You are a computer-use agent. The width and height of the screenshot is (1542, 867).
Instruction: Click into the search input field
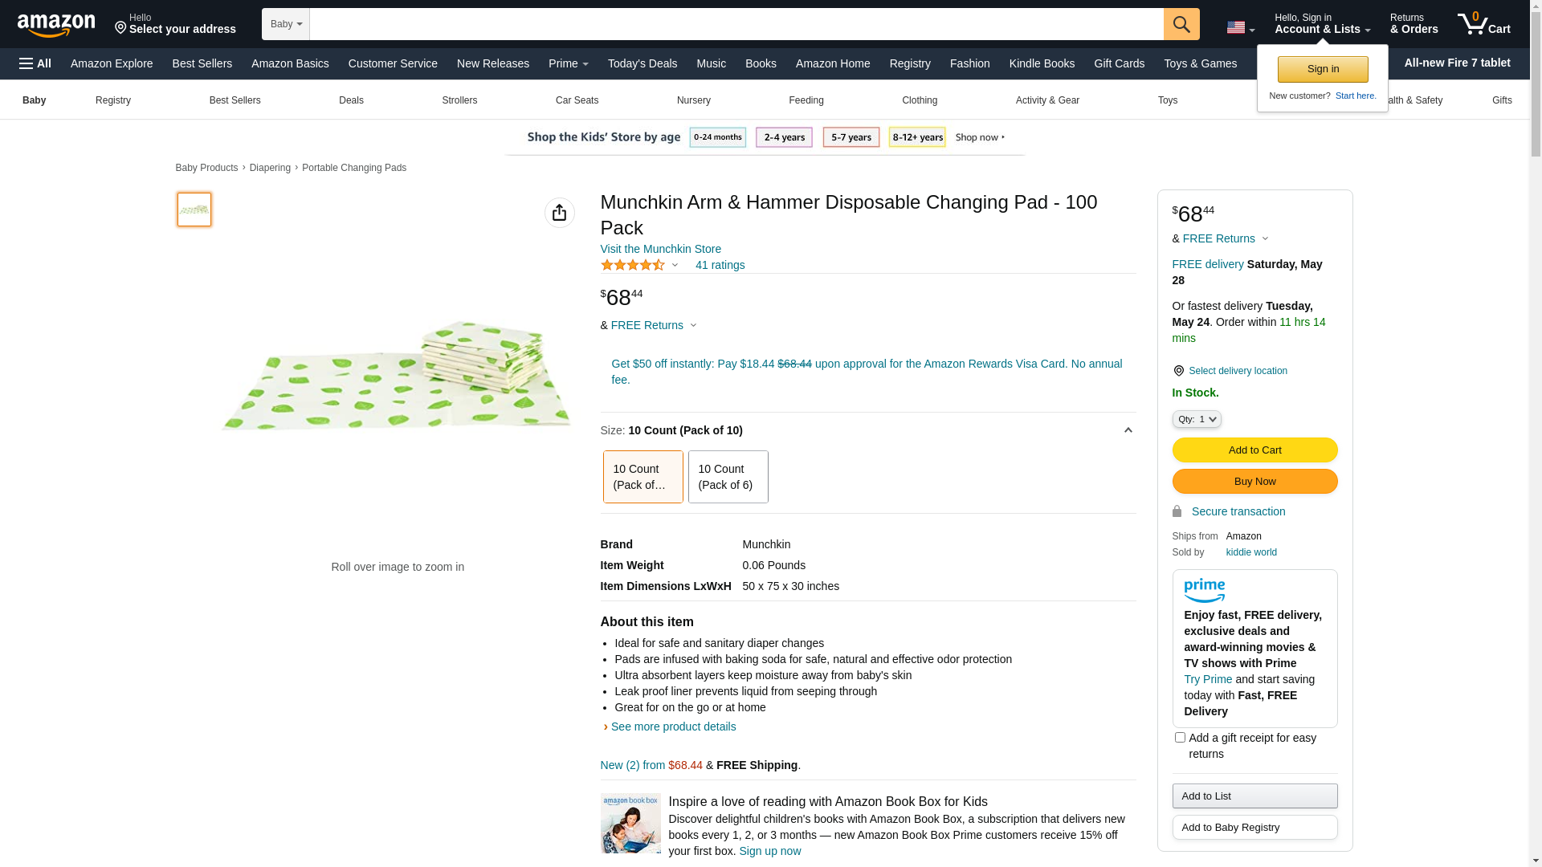(x=735, y=24)
